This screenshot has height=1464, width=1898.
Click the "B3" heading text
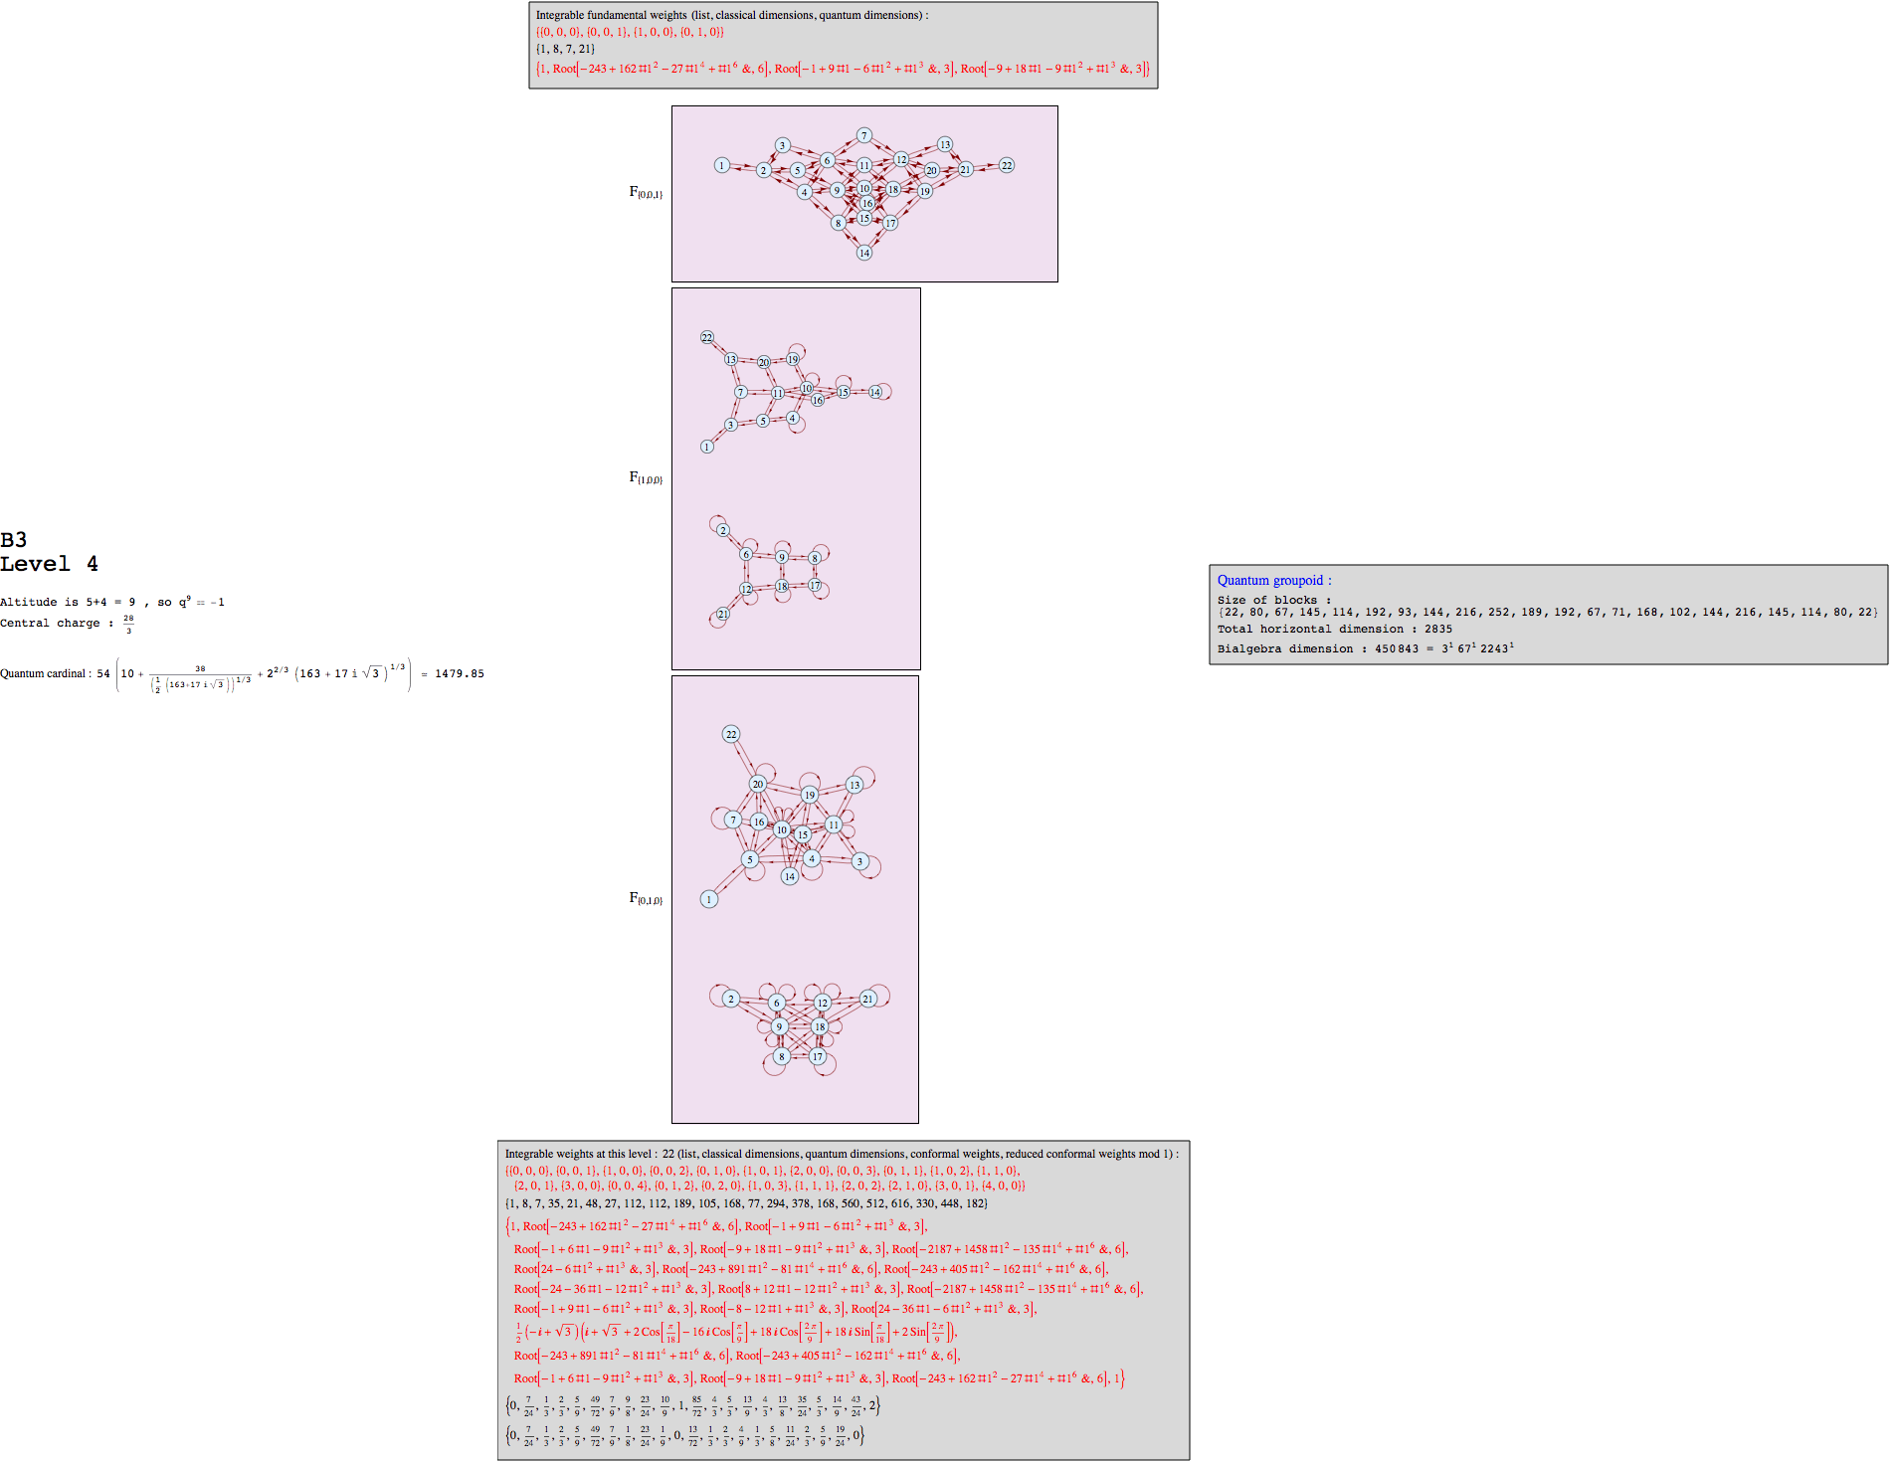point(14,540)
